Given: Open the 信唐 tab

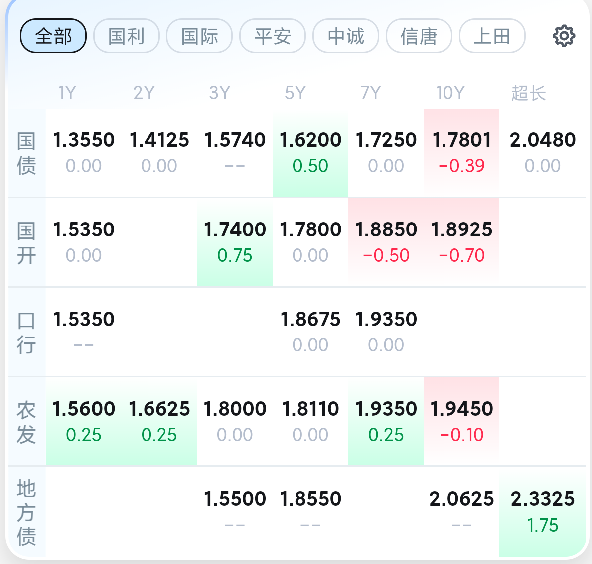Looking at the screenshot, I should tap(419, 36).
